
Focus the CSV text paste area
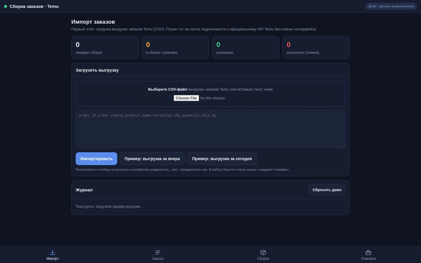210,129
